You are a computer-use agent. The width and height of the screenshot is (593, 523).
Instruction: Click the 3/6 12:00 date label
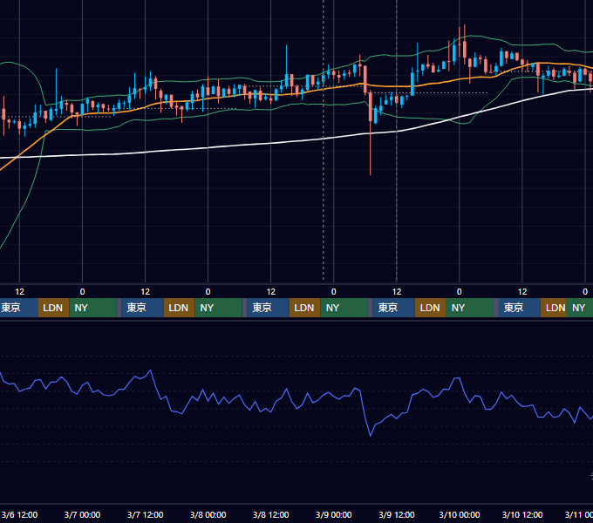pos(19,514)
